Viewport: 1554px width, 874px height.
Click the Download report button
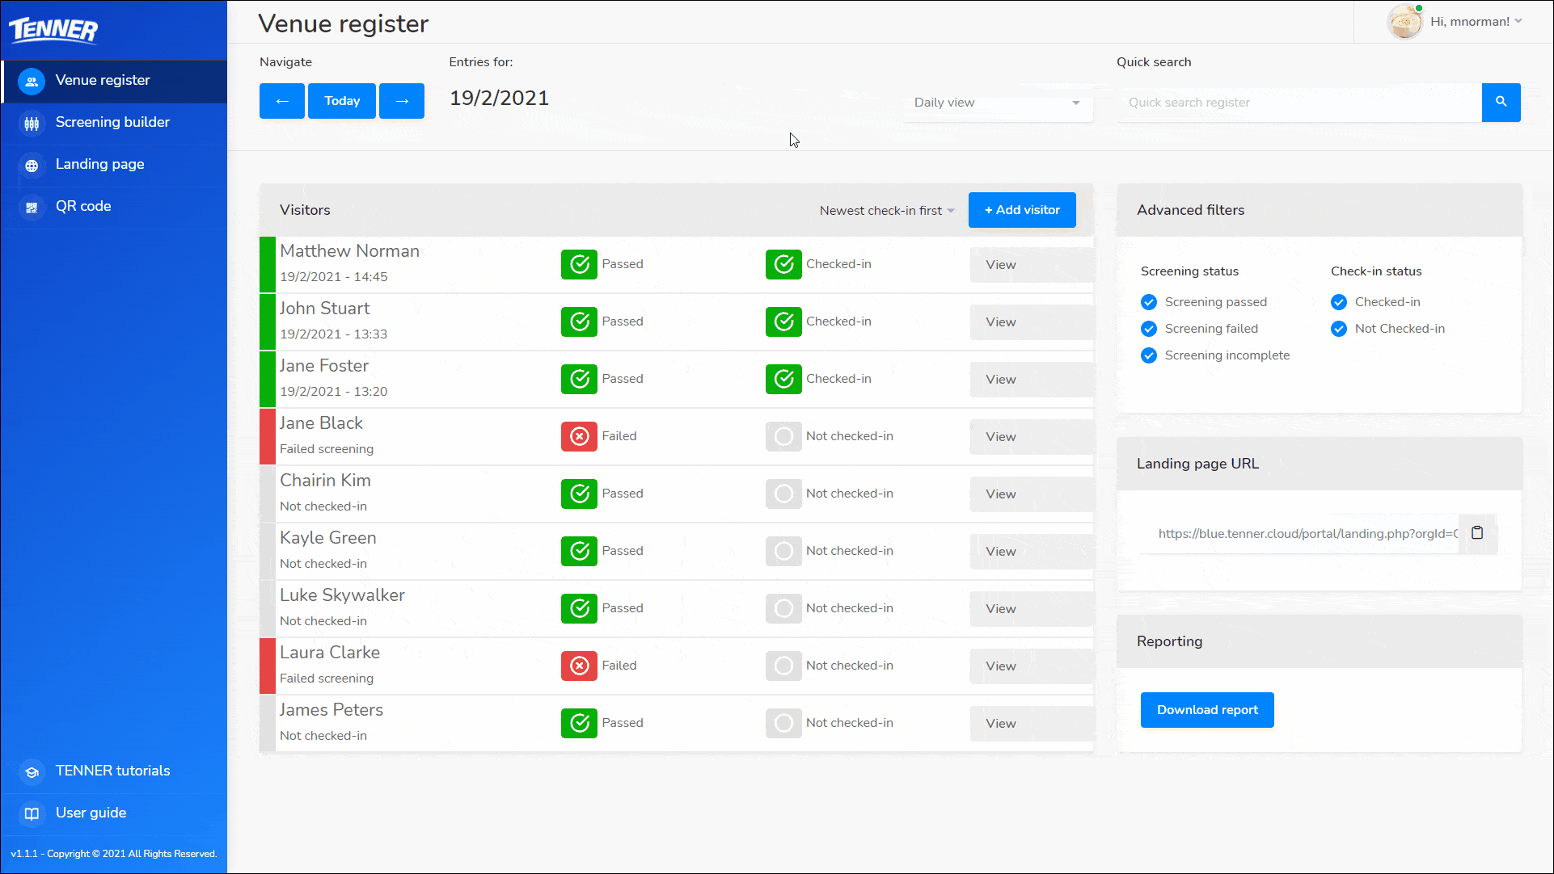click(1206, 710)
